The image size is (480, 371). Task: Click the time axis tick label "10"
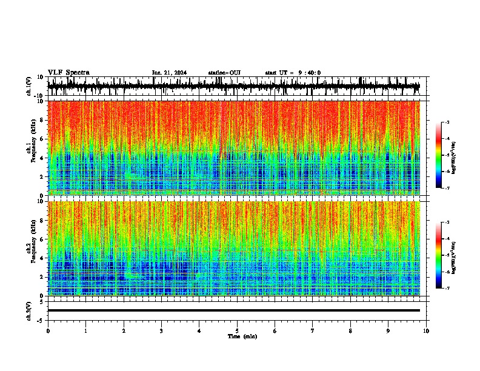coord(426,331)
